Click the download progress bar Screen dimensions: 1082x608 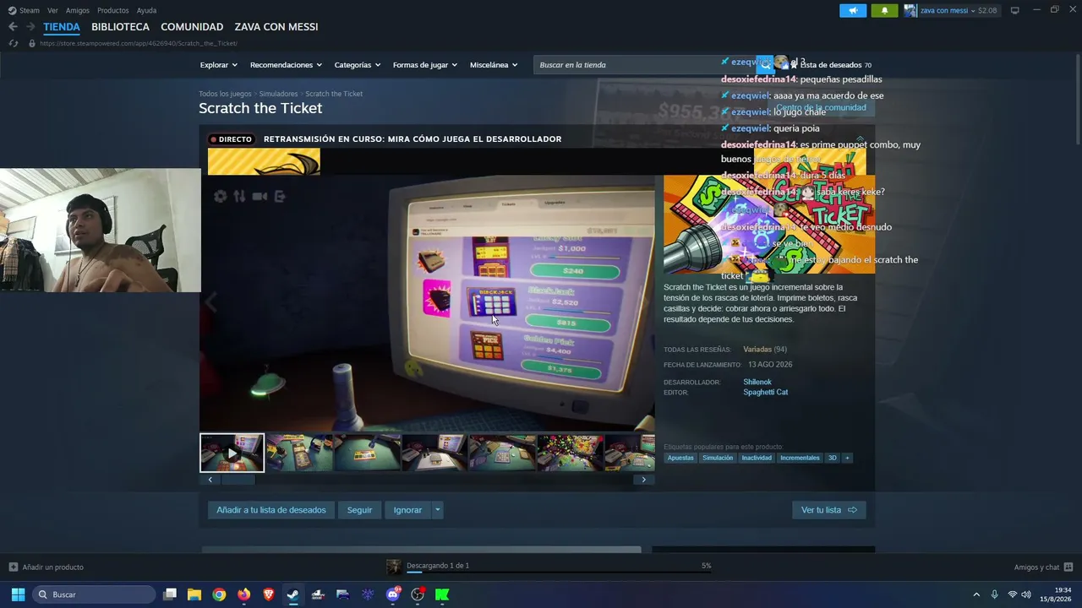(559, 572)
